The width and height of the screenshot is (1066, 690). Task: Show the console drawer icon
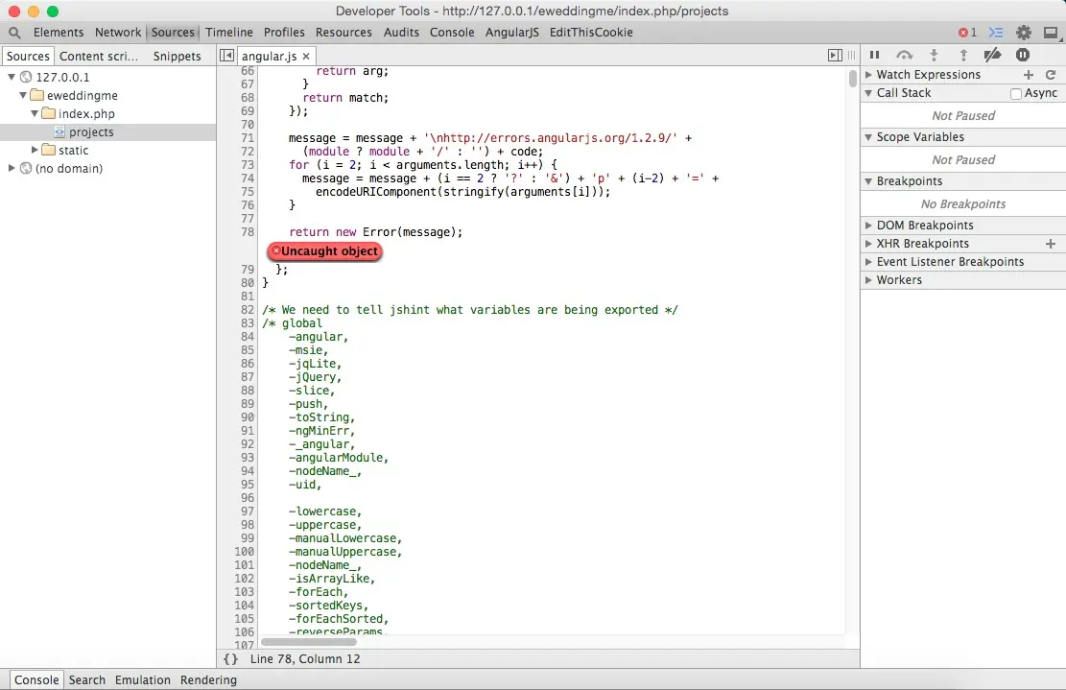996,33
